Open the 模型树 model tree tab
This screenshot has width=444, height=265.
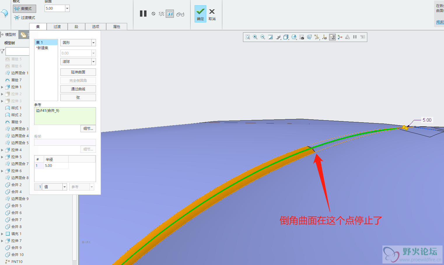coord(9,34)
